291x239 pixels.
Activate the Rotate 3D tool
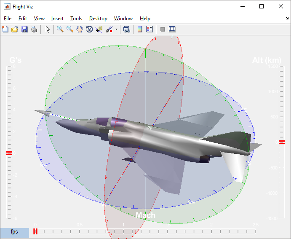pyautogui.click(x=89, y=29)
